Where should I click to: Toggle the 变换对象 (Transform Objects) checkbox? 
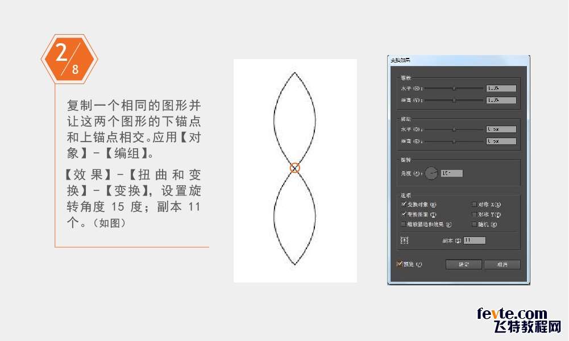point(404,204)
